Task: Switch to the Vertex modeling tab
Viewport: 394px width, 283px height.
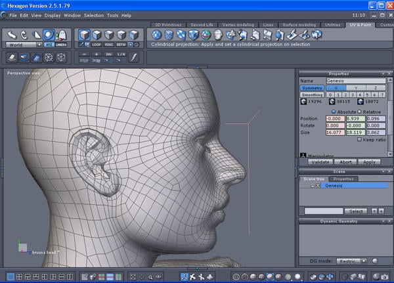Action: pyautogui.click(x=238, y=24)
